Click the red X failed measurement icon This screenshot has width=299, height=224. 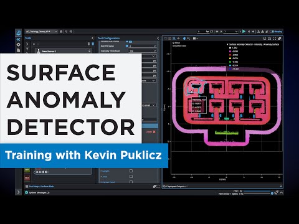tap(154, 132)
